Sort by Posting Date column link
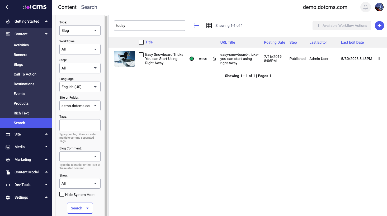Screen dimensions: 387x216 click(x=274, y=42)
